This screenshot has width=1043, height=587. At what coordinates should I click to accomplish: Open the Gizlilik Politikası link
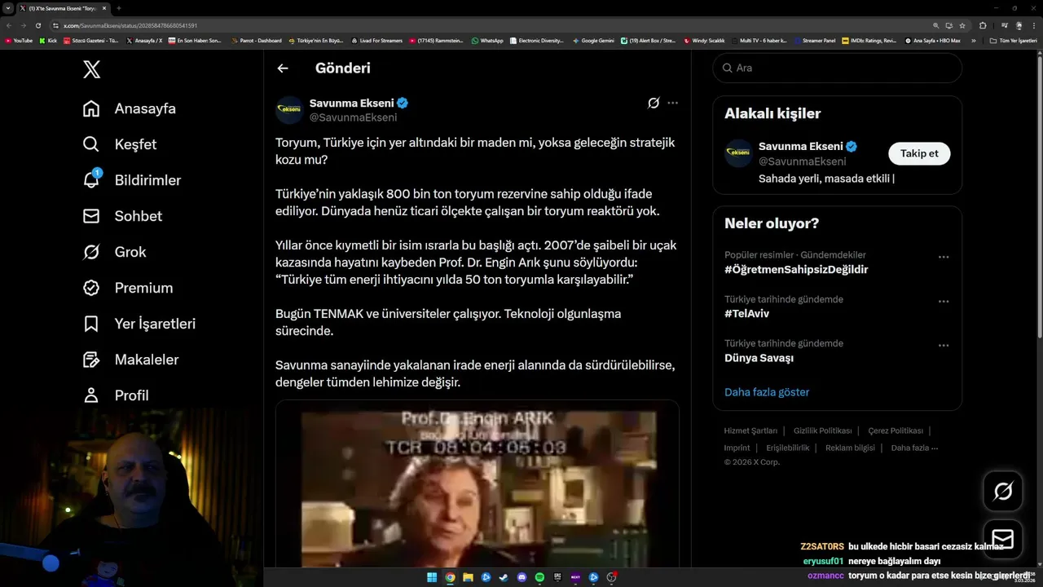pos(822,430)
